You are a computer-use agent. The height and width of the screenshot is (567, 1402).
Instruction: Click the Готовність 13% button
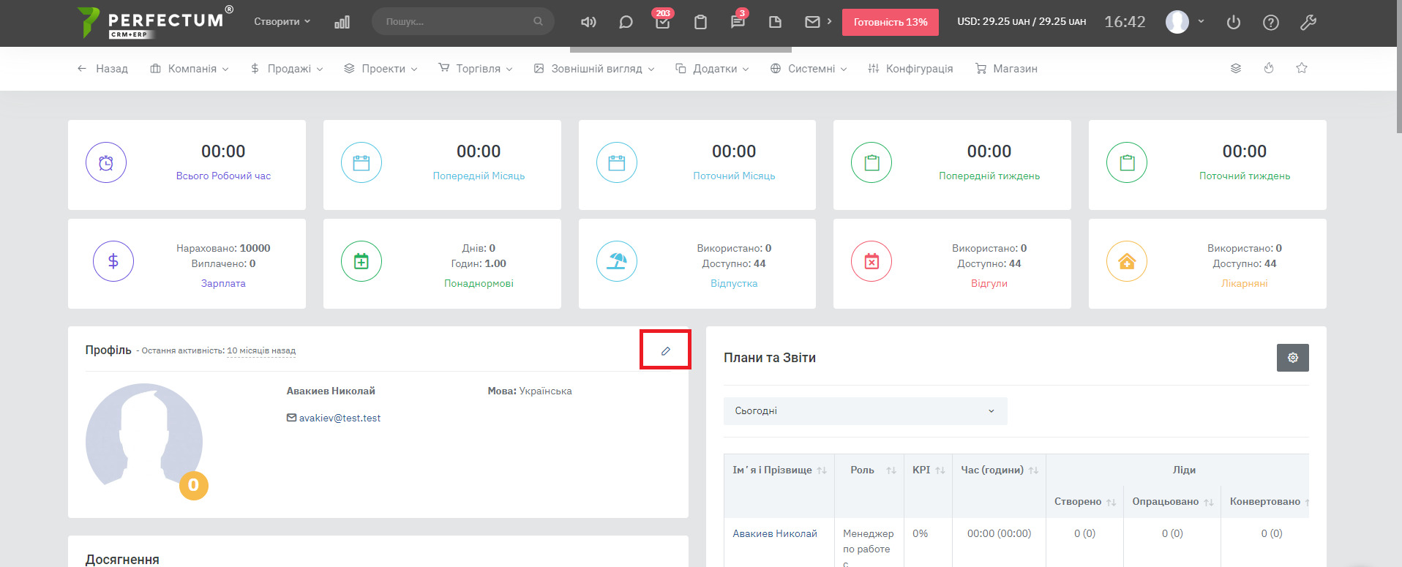tap(890, 22)
